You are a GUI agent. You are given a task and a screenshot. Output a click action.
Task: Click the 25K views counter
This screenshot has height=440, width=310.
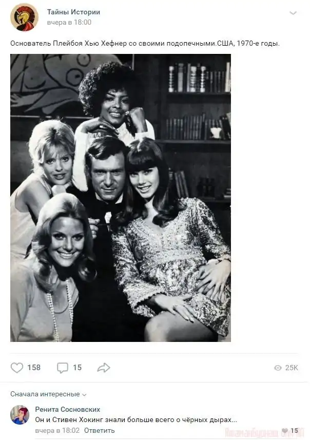click(x=292, y=368)
